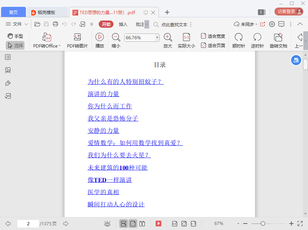The width and height of the screenshot is (308, 230).
Task: Click the 66.76% zoom input field
Action: click(140, 37)
